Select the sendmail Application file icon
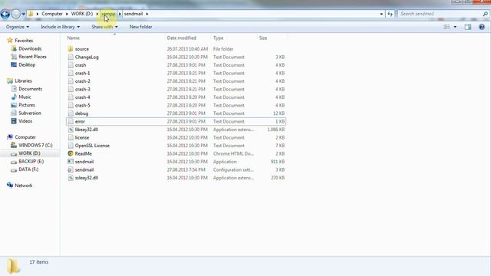 click(x=71, y=162)
